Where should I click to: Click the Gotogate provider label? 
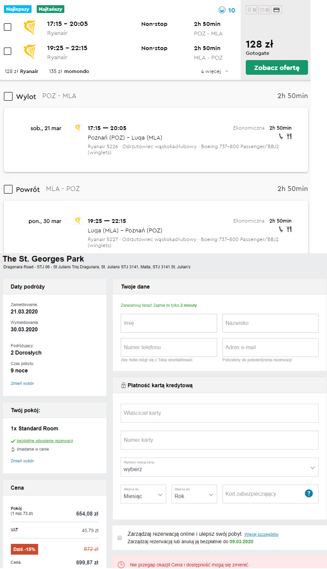pyautogui.click(x=257, y=54)
